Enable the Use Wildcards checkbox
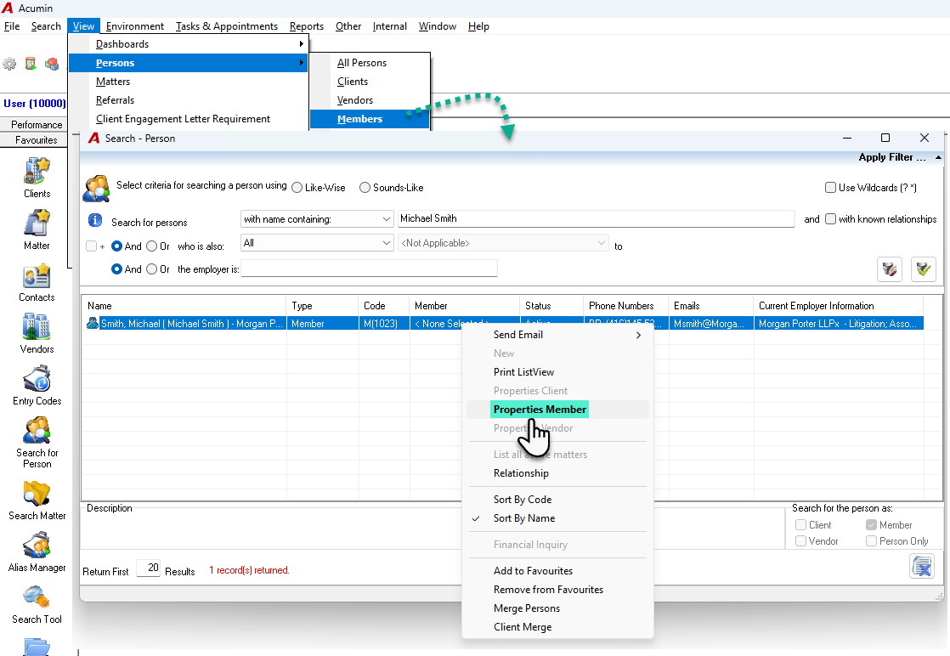This screenshot has width=950, height=656. tap(831, 188)
